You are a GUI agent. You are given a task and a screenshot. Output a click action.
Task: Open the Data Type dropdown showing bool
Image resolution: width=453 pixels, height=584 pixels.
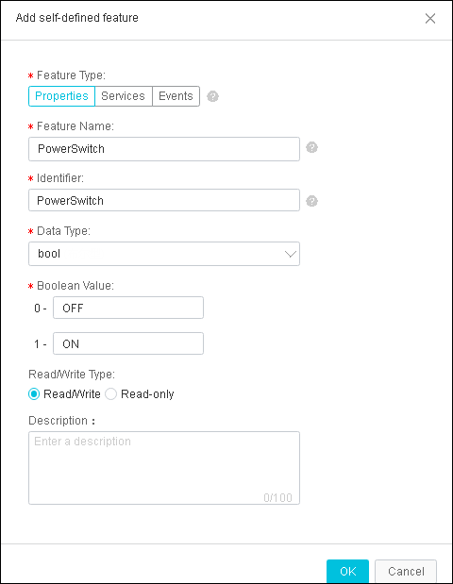pos(164,254)
